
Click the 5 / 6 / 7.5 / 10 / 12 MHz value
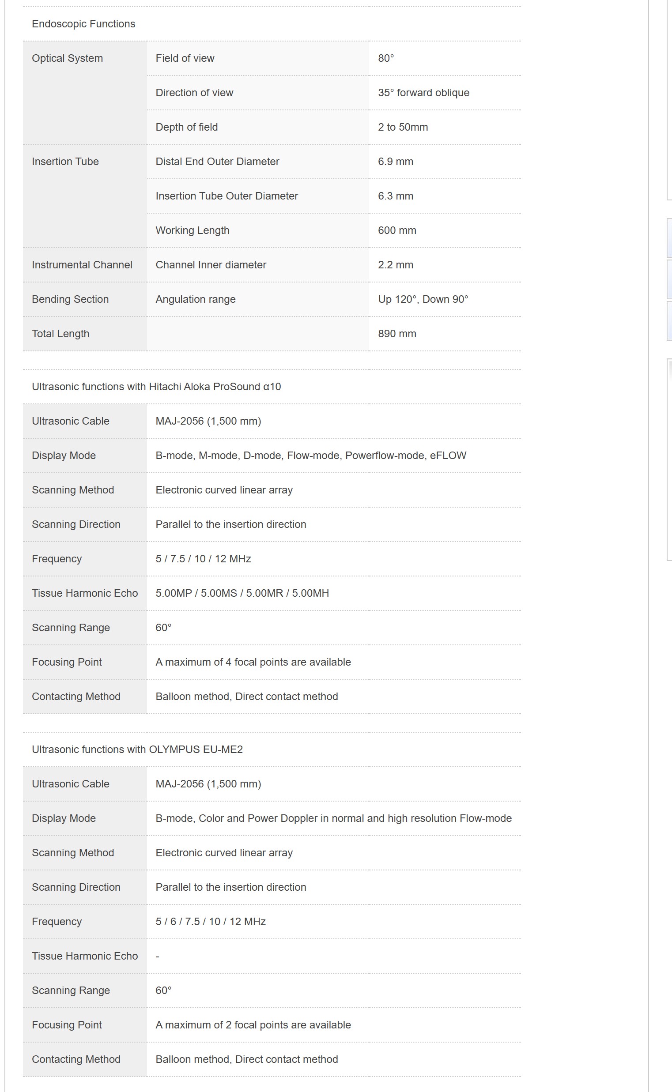click(210, 922)
